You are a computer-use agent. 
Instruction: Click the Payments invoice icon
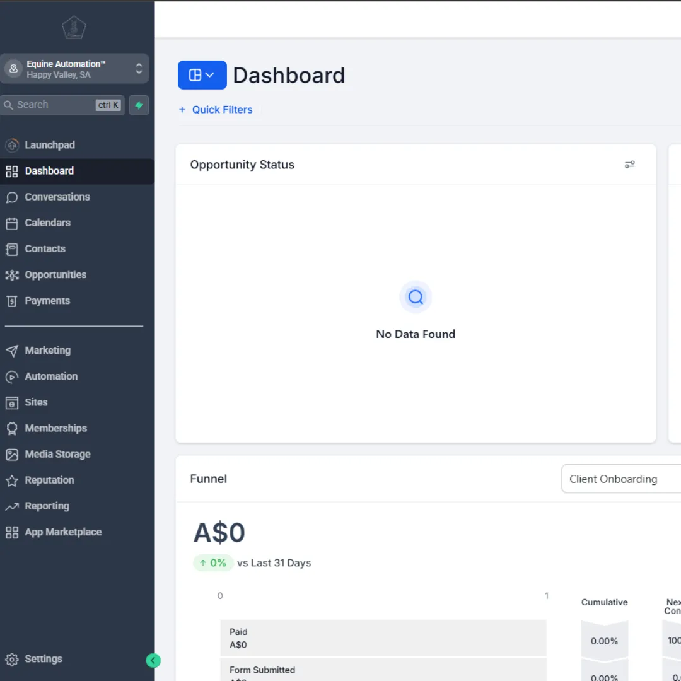click(12, 301)
